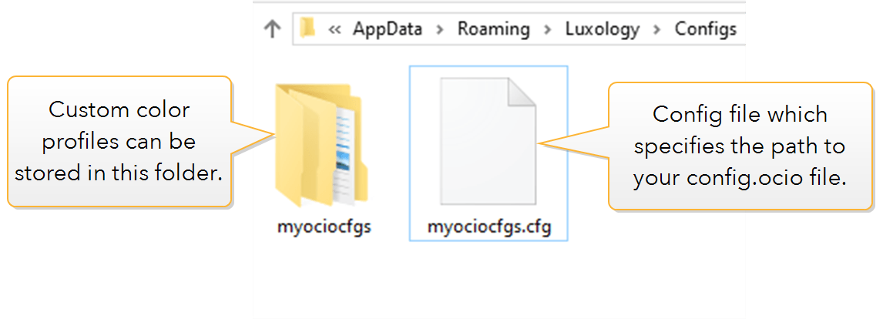This screenshot has width=883, height=319.
Task: Open the chevron dropdown after Roaming
Action: tap(547, 29)
